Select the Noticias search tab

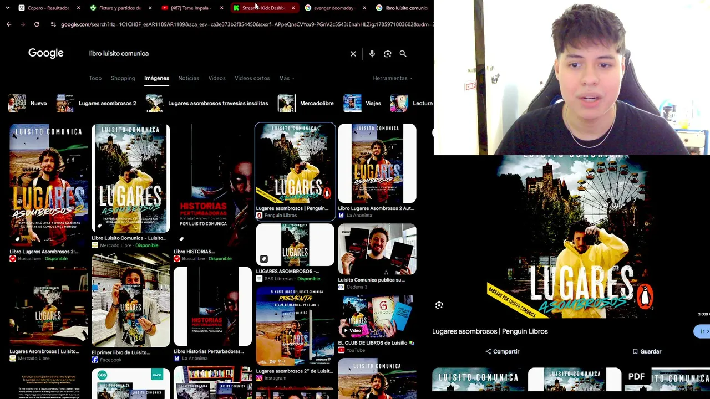click(x=189, y=78)
